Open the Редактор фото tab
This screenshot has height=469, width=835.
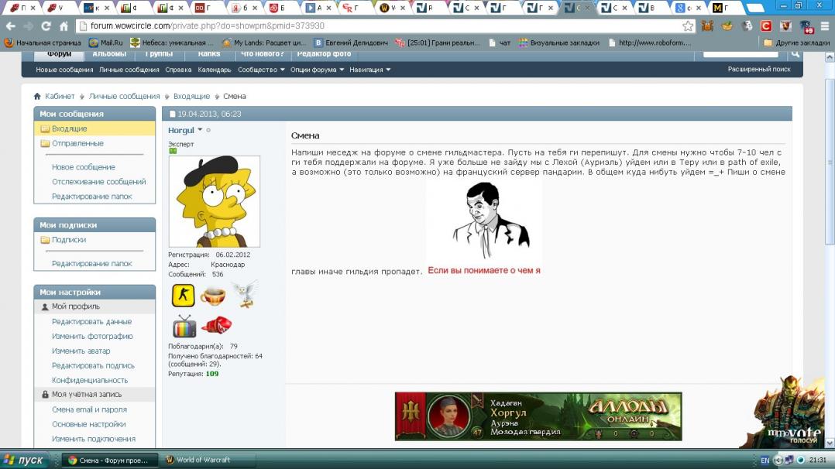(324, 54)
